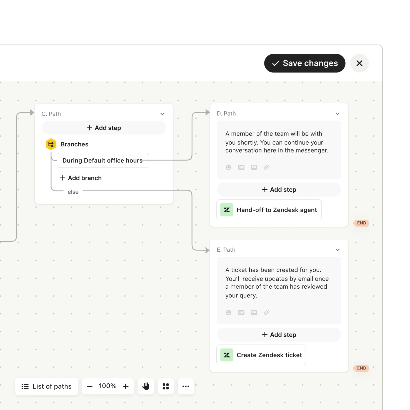The width and height of the screenshot is (410, 410).
Task: Save changes to the workflow
Action: point(304,63)
